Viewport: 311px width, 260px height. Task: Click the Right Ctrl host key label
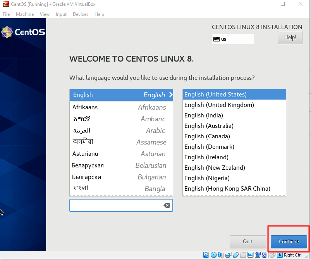pos(293,255)
